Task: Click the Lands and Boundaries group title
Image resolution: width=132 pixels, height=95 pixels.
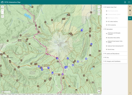Action: pyautogui.click(x=113, y=54)
